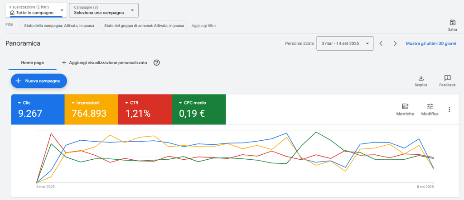
Task: Click Mostra gli ultimi 30 giorni link
Action: tap(431, 43)
